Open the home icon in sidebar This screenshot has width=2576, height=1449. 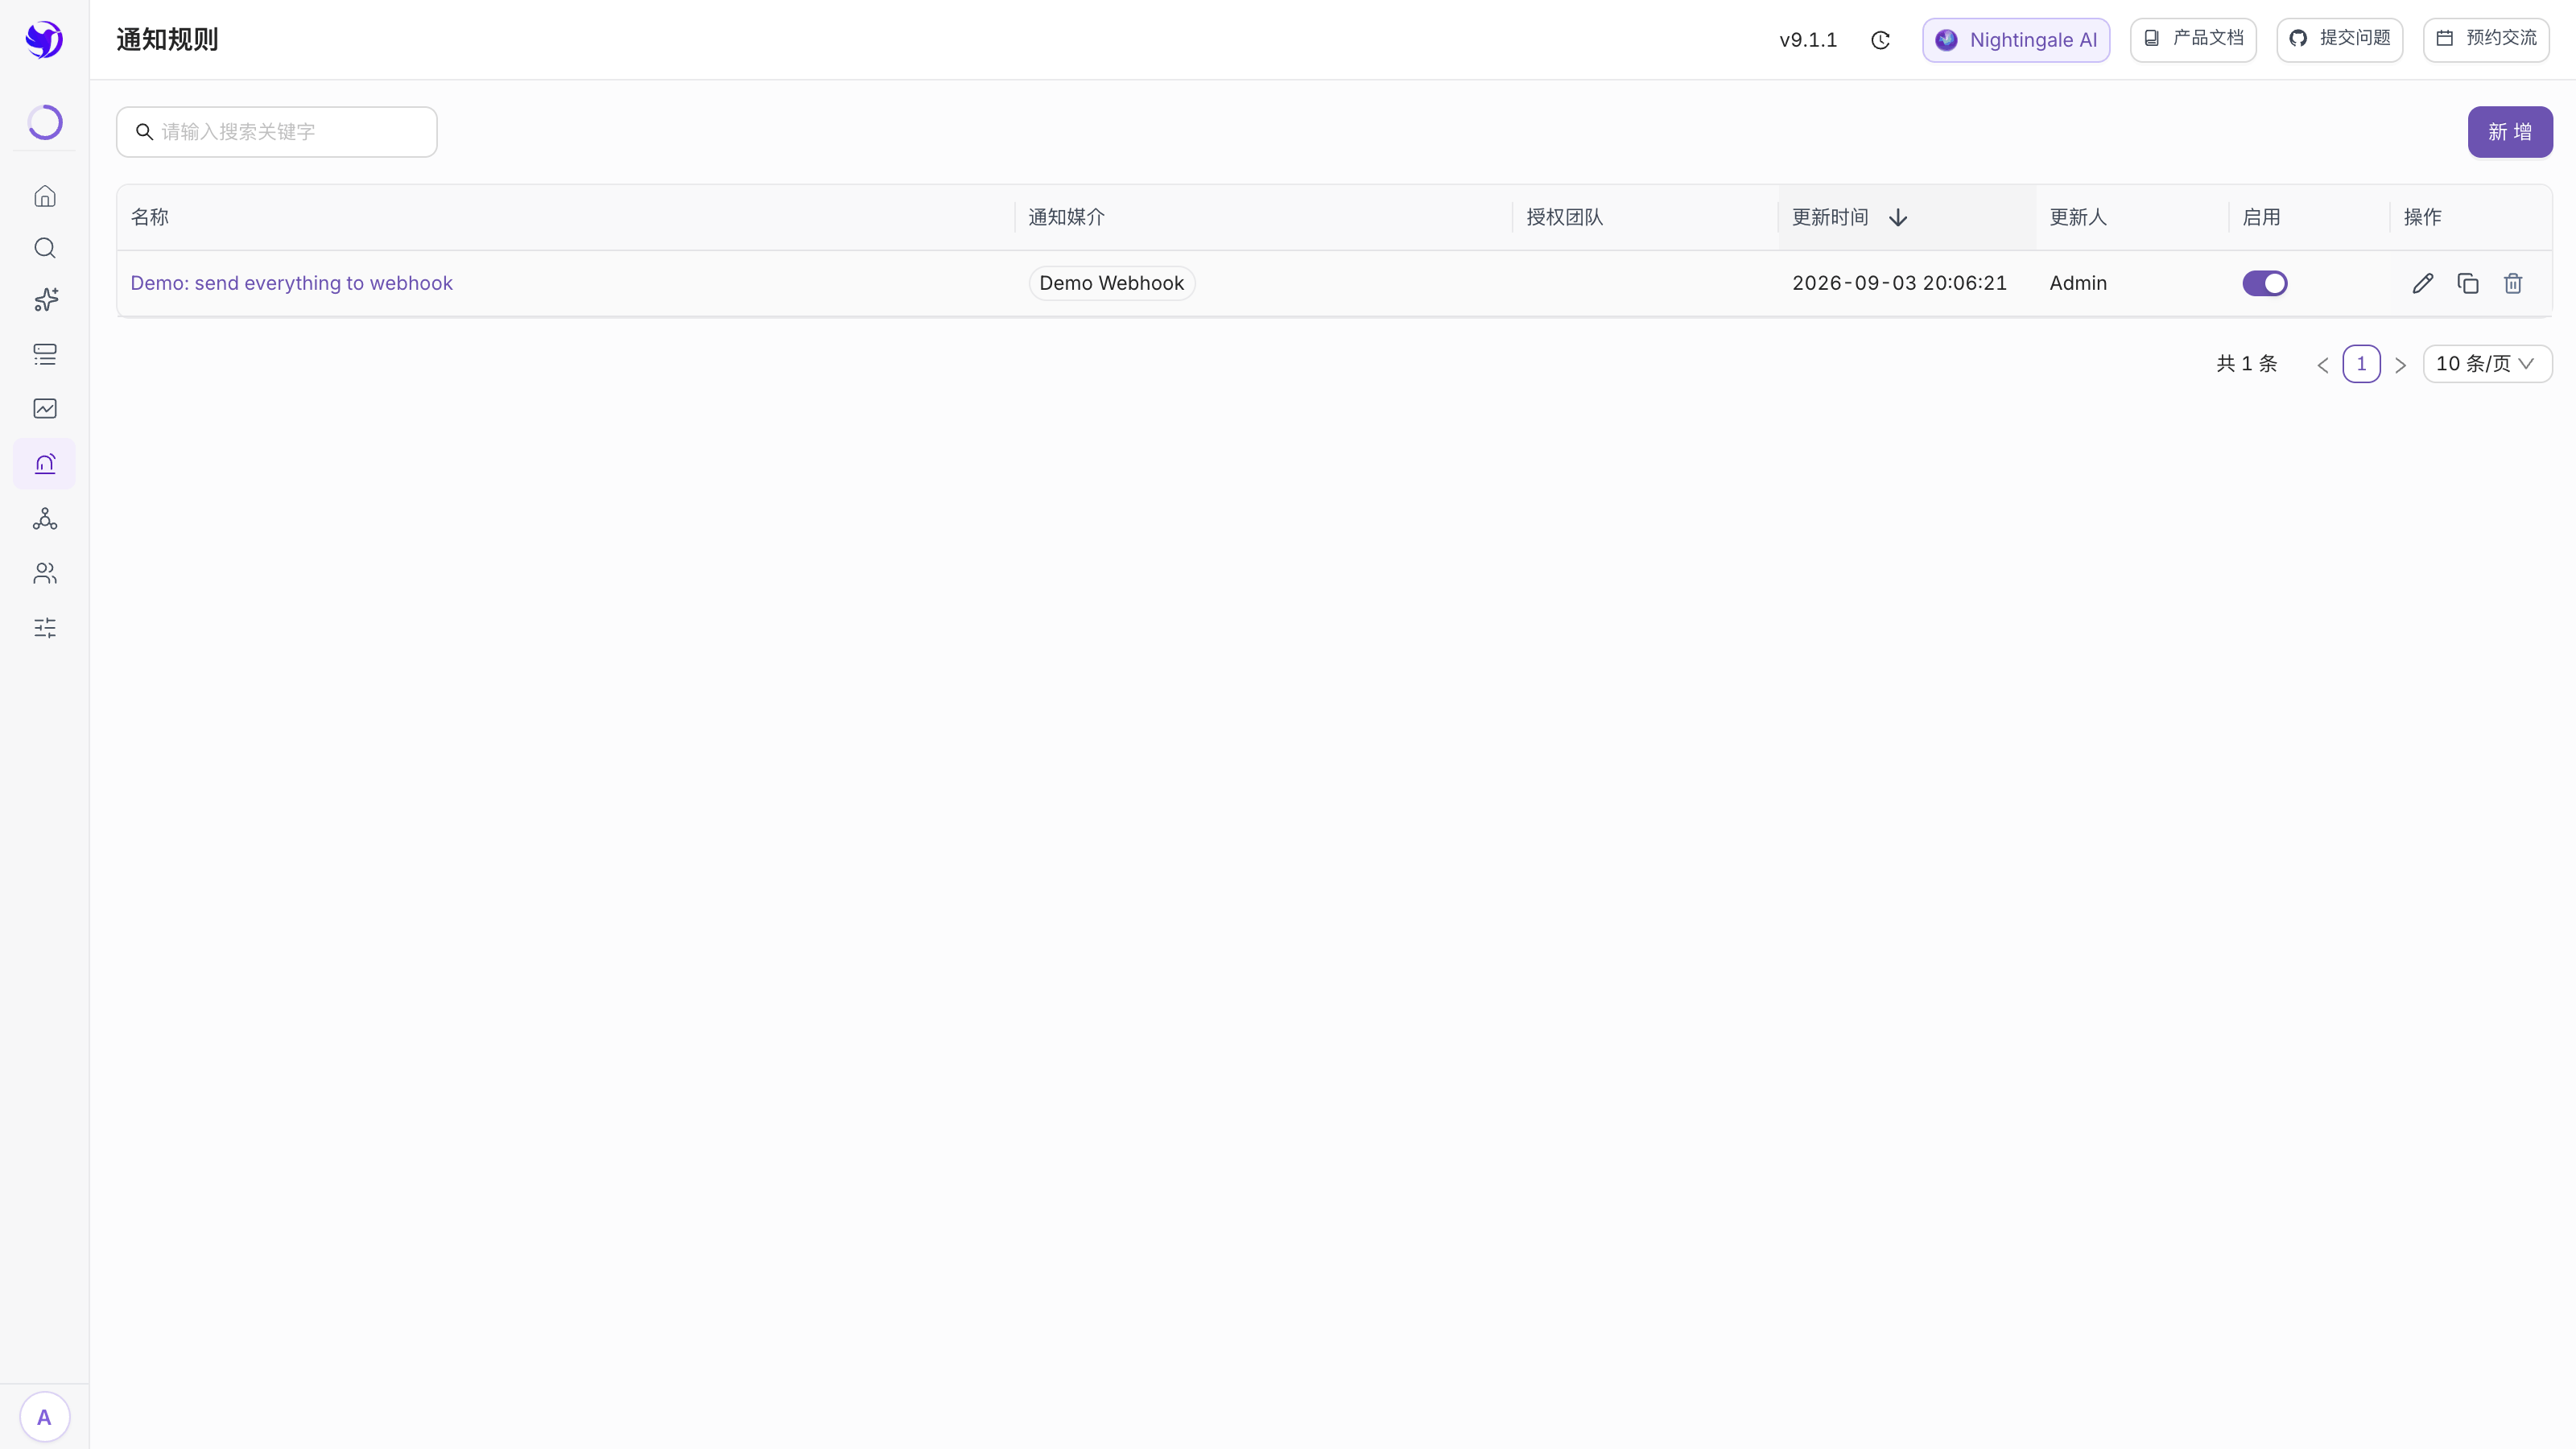[x=45, y=196]
